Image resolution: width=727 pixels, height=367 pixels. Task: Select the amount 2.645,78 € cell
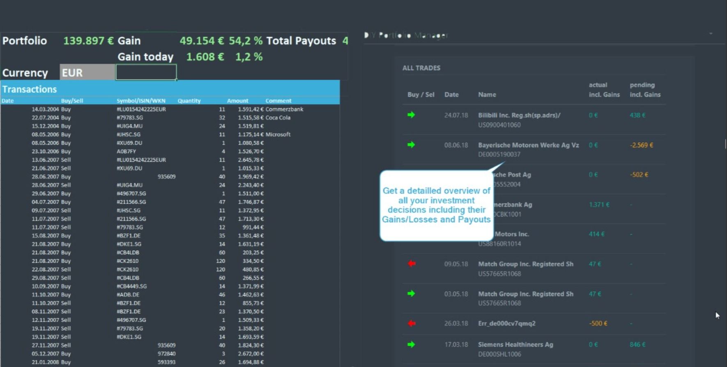(x=251, y=160)
